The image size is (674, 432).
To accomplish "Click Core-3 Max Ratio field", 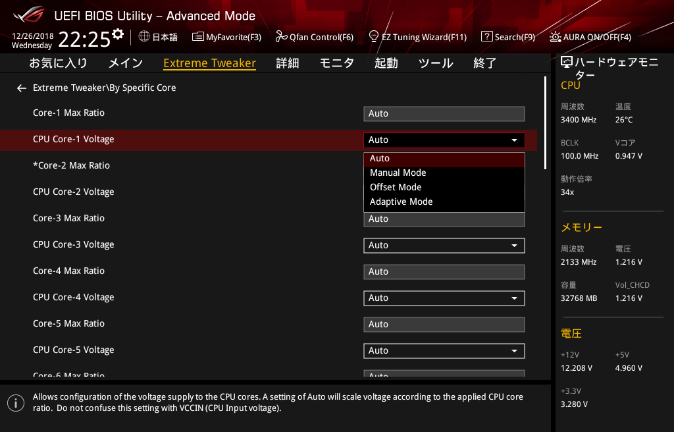I will pos(444,219).
